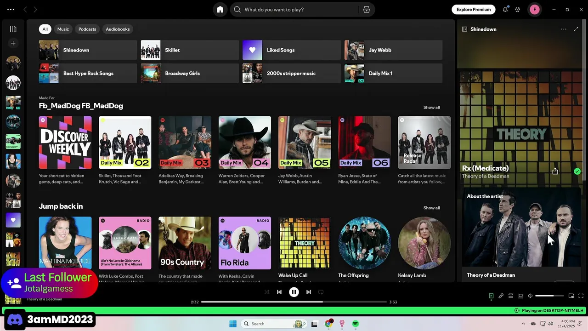The width and height of the screenshot is (588, 331).
Task: Open the Daily Mix 03 cover
Action: [x=185, y=143]
